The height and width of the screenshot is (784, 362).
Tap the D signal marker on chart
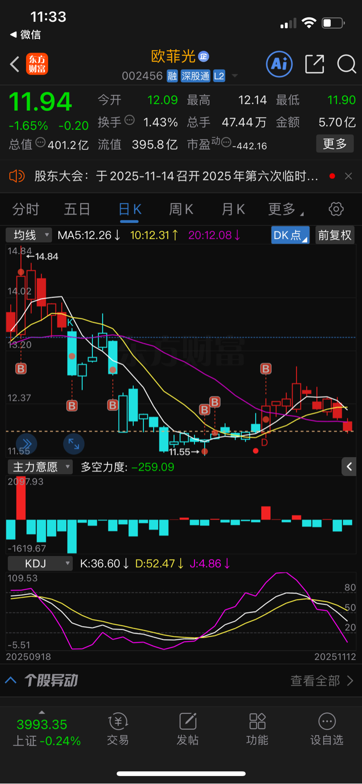[x=264, y=443]
